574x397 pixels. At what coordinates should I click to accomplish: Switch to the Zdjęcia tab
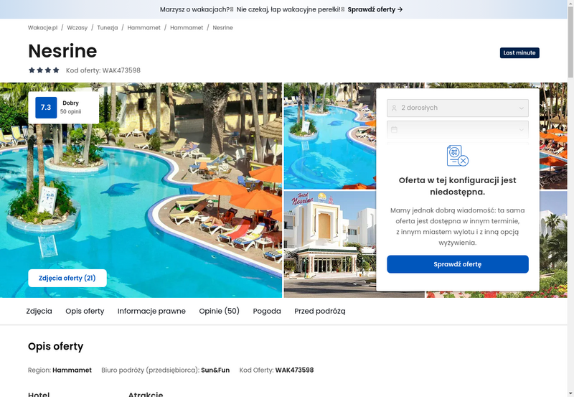[39, 311]
